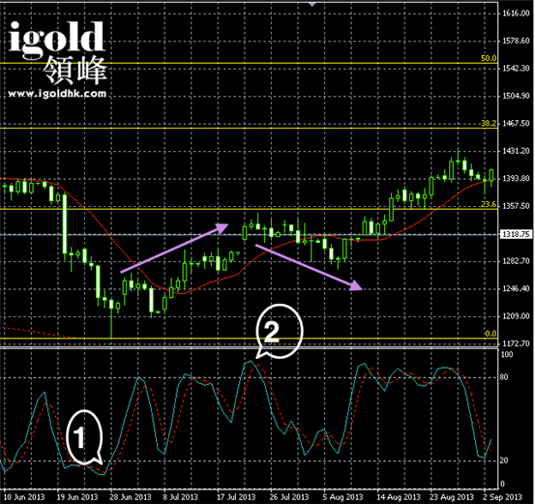
Task: Click the 17 Jul 2013 date marker
Action: pyautogui.click(x=236, y=497)
